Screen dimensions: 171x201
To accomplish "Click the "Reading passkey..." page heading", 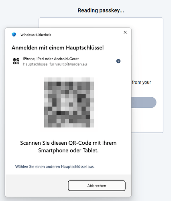I will pos(101,10).
